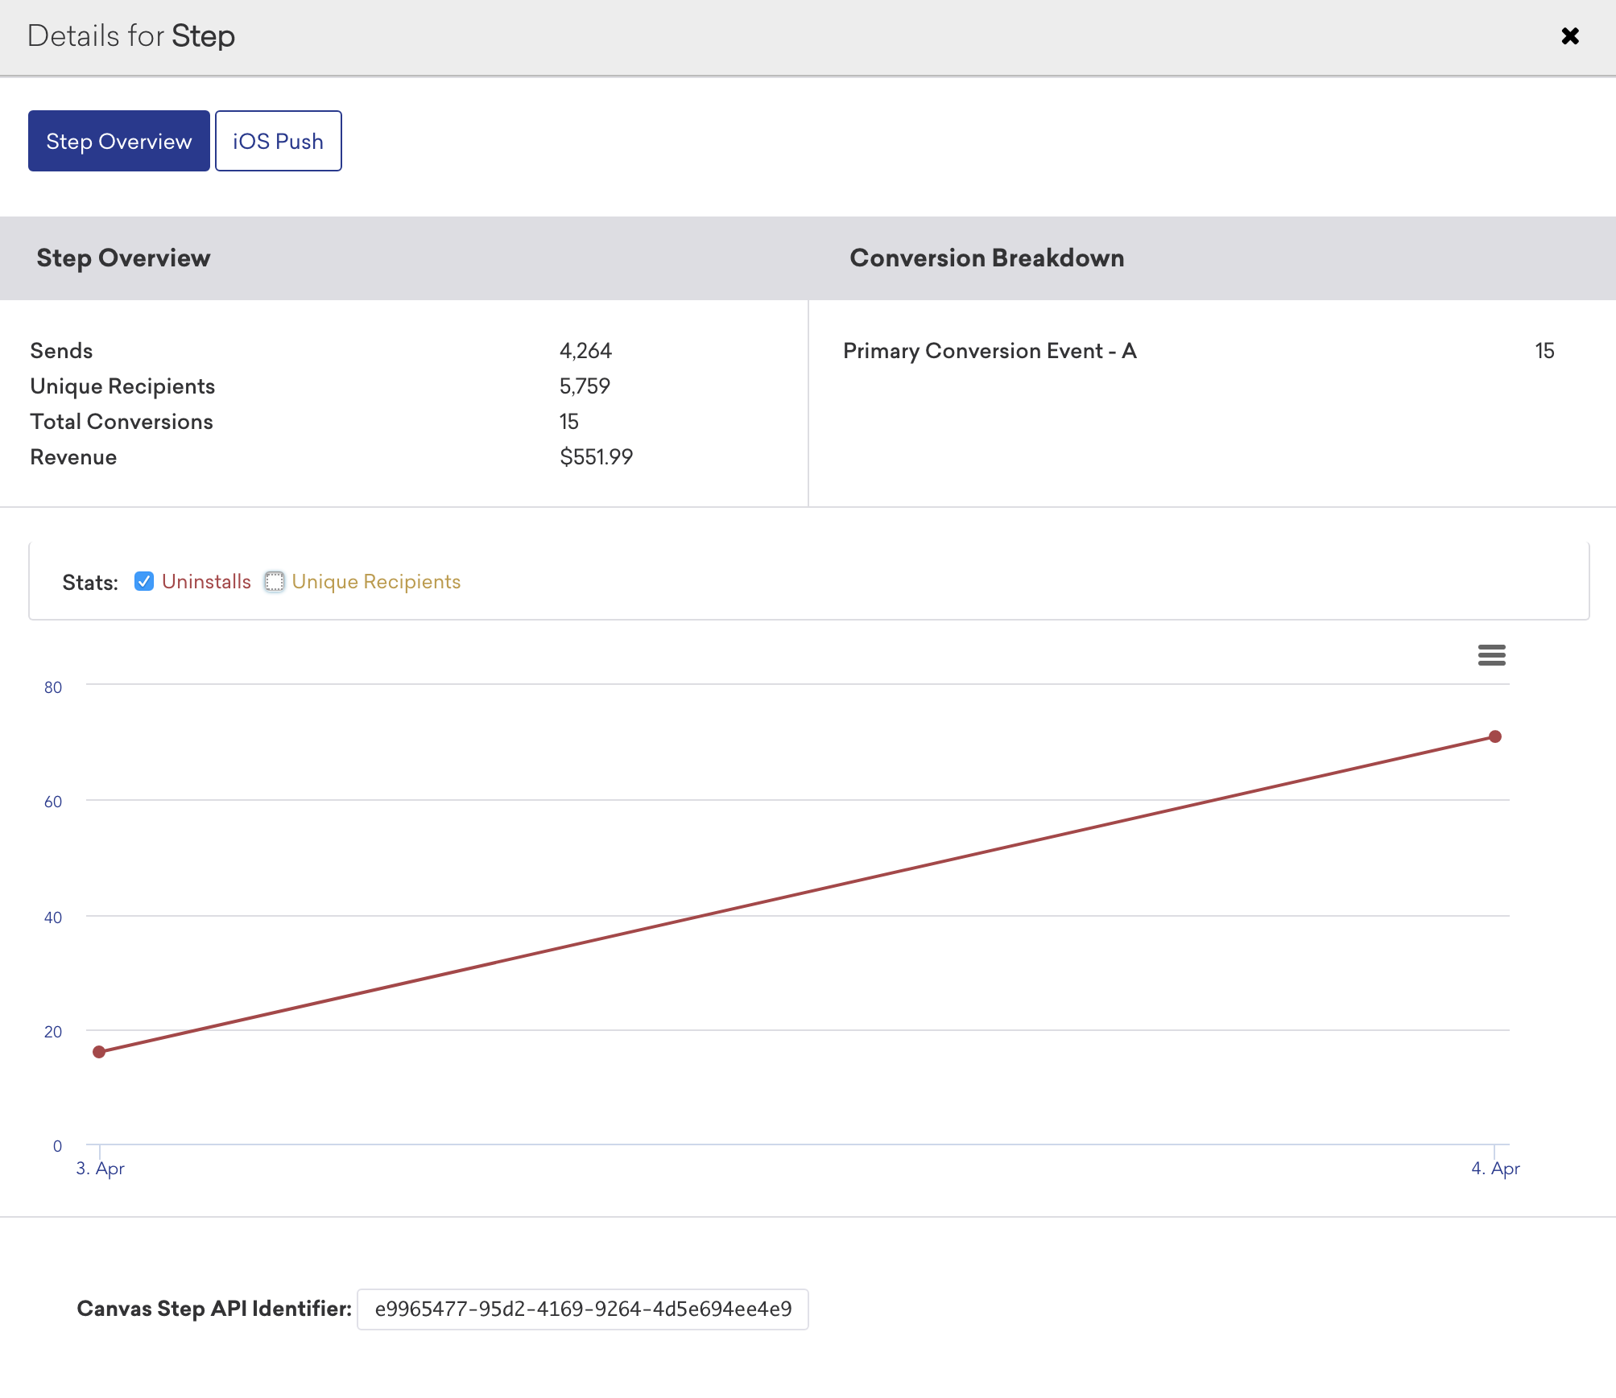
Task: Click the 3. Apr data point
Action: click(x=99, y=1052)
